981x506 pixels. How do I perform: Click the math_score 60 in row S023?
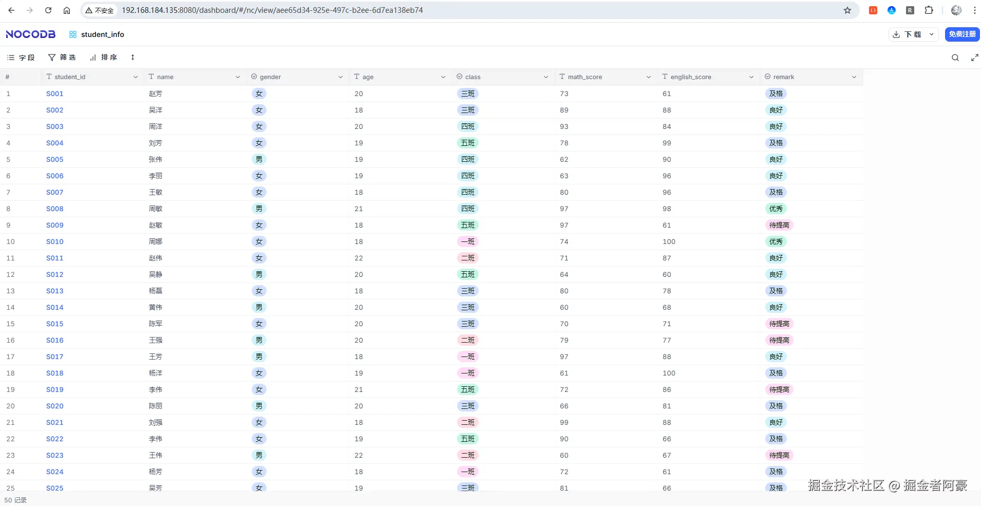(x=564, y=455)
